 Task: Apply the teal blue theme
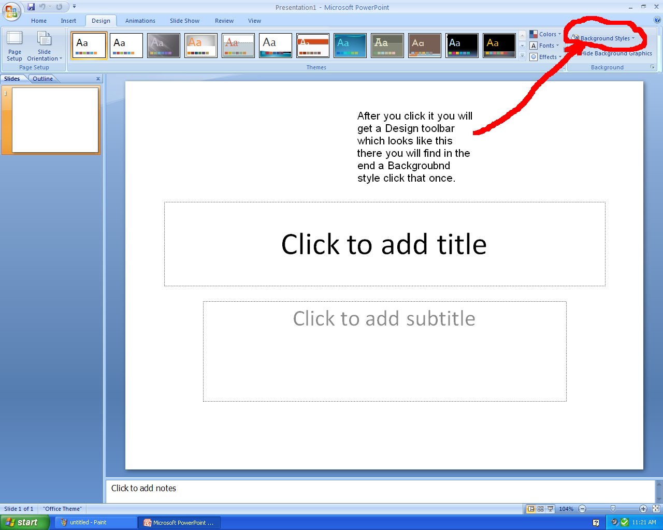[x=350, y=45]
